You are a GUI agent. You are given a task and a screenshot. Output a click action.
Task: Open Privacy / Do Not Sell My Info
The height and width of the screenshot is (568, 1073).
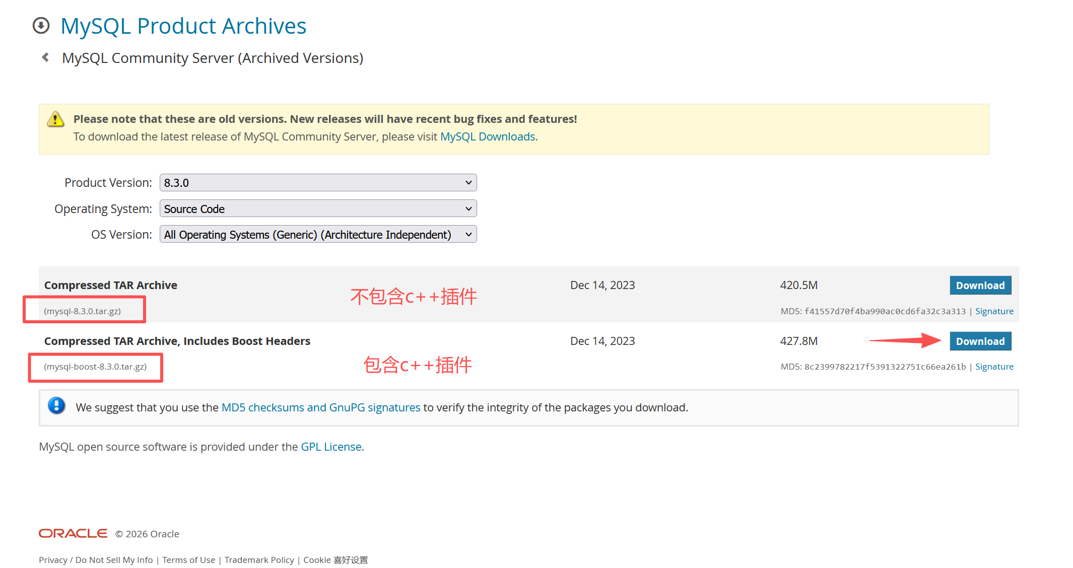pos(96,560)
